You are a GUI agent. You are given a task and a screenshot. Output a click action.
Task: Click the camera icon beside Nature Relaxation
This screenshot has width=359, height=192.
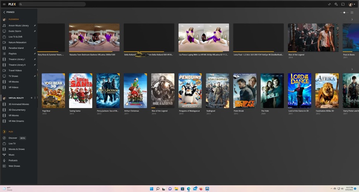(x=4, y=42)
